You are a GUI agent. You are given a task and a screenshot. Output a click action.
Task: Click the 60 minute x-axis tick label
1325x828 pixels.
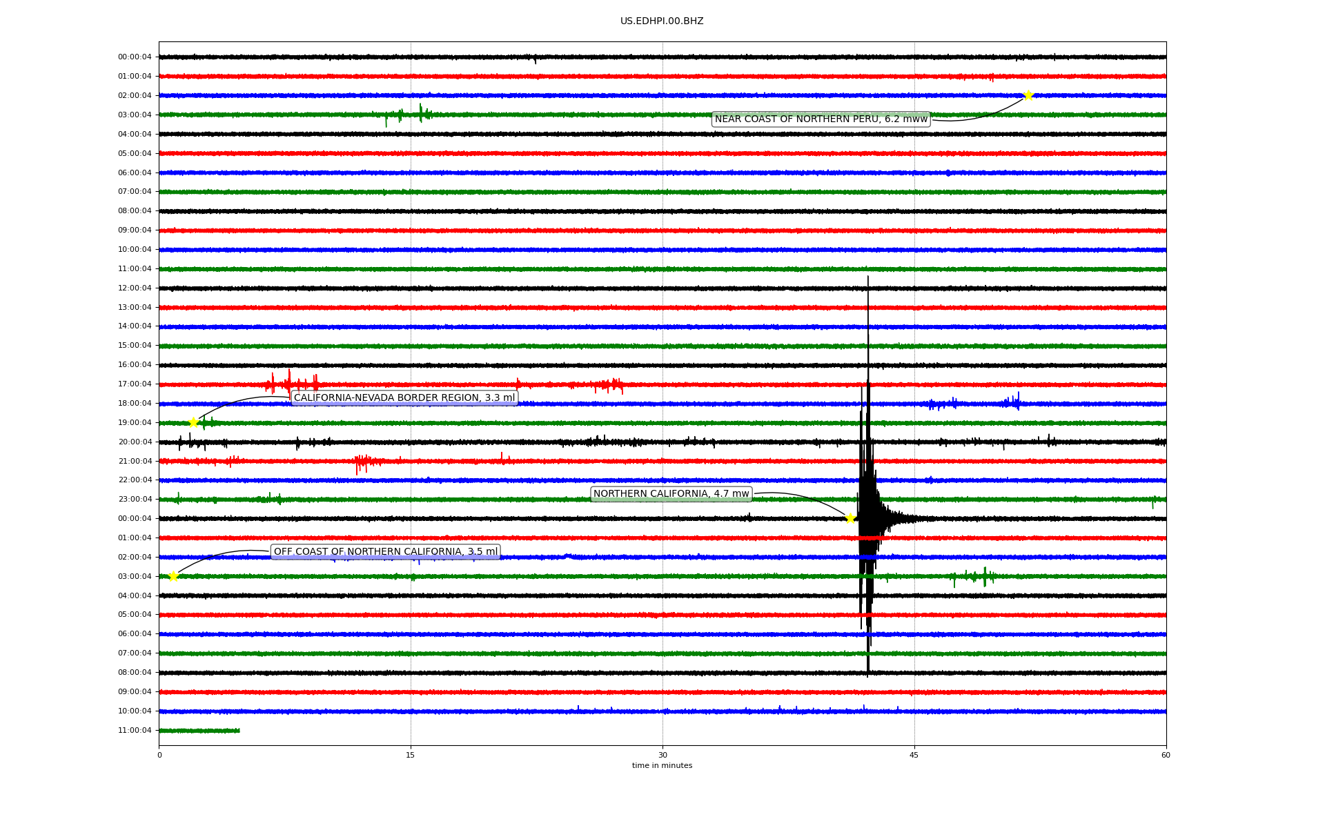(x=1166, y=755)
